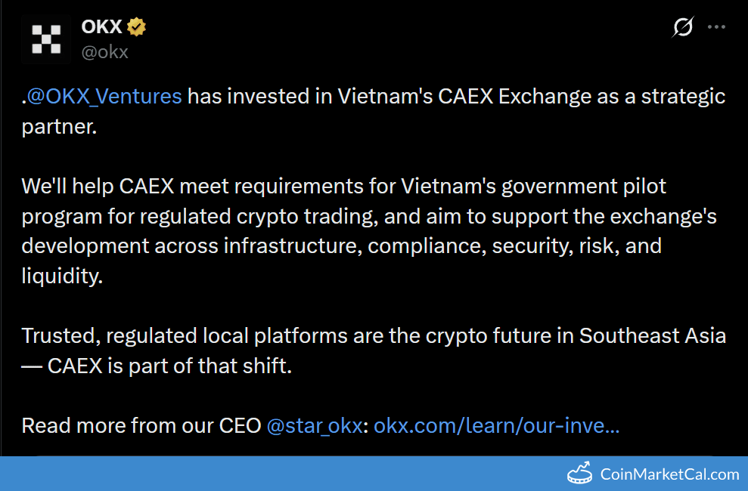Click the empty left area of the blue footer banner
The image size is (748, 491).
point(227,474)
